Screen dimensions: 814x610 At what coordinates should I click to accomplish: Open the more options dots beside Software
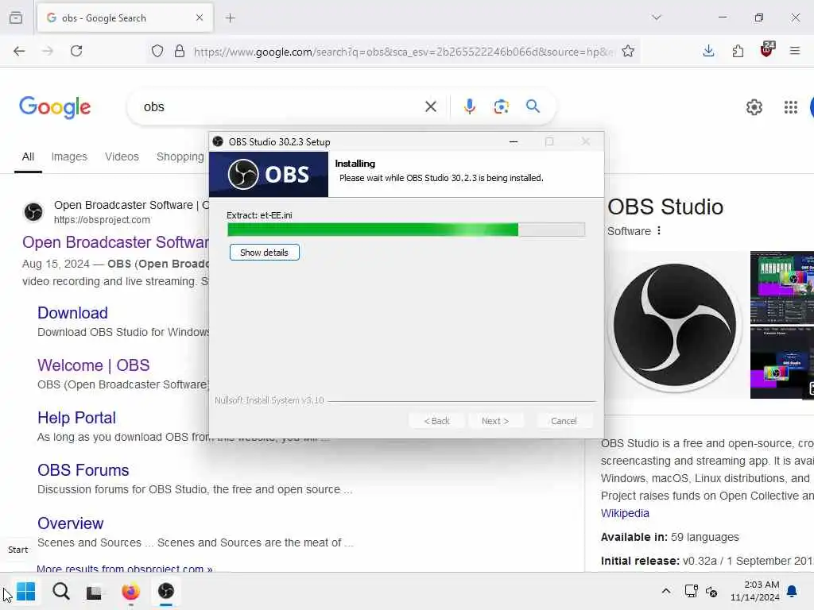[659, 230]
